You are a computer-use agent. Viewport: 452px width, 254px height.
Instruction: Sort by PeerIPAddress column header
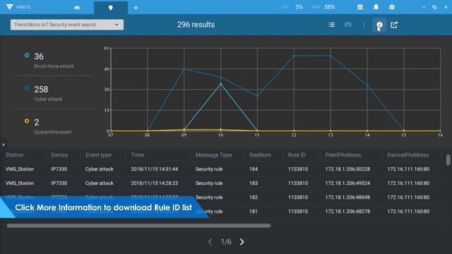coord(343,155)
